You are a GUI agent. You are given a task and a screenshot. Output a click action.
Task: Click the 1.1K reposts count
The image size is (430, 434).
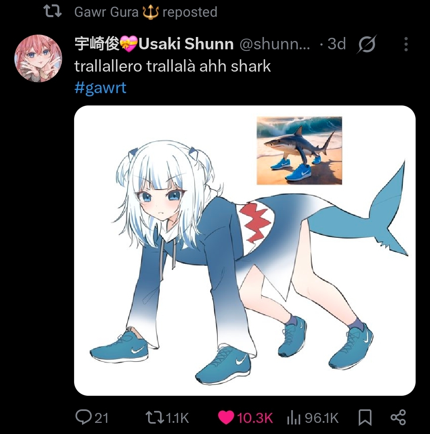tap(177, 418)
